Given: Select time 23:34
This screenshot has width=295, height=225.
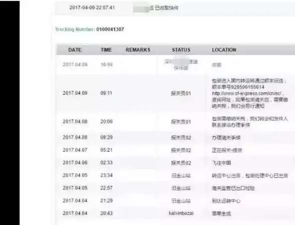Looking at the screenshot, I should pos(106,175).
